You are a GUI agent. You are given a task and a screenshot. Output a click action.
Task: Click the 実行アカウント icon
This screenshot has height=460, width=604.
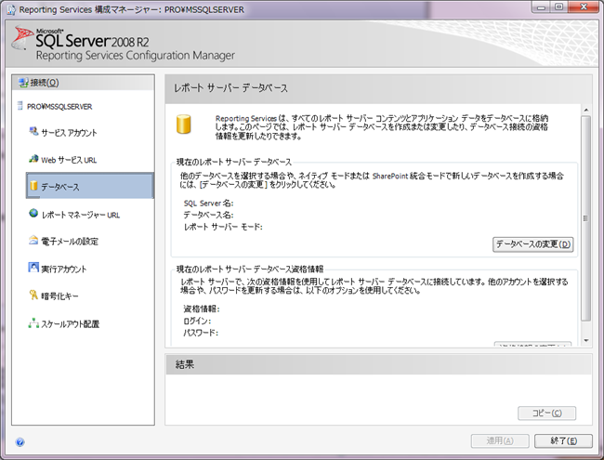(x=33, y=269)
